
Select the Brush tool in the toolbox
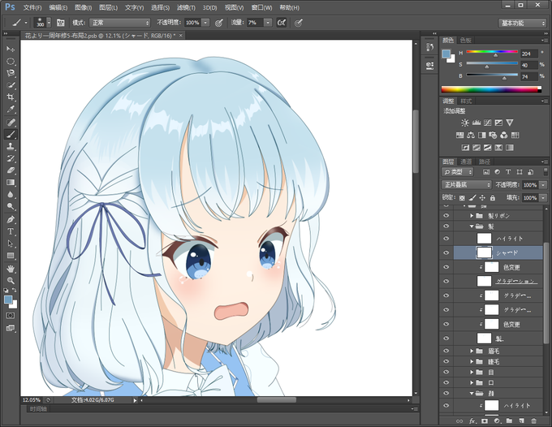pyautogui.click(x=11, y=134)
